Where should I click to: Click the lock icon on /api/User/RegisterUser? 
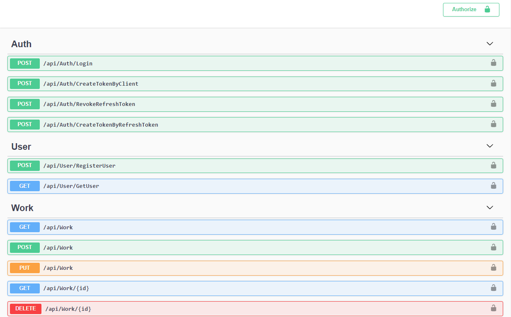point(493,166)
